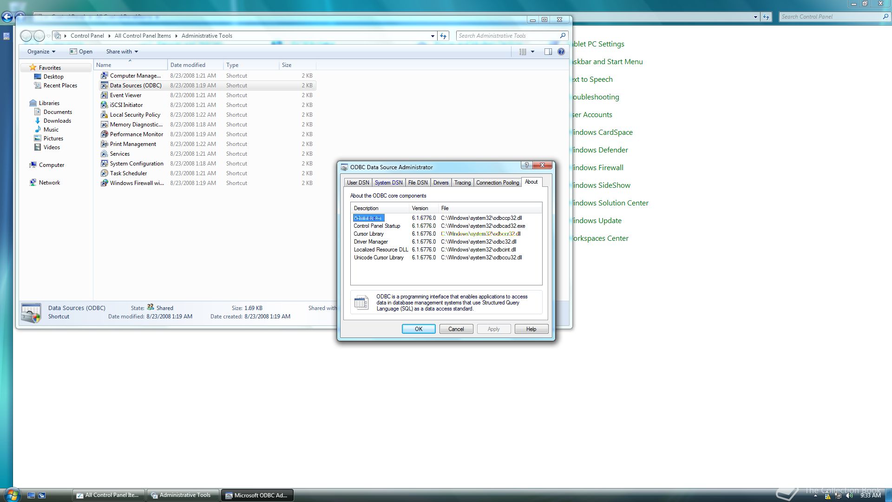Click the Explorer back navigation arrow
Image resolution: width=892 pixels, height=502 pixels.
26,36
